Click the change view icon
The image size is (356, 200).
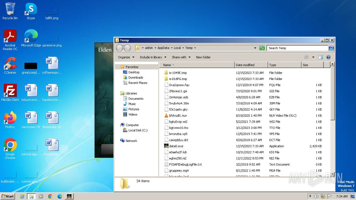pyautogui.click(x=306, y=57)
